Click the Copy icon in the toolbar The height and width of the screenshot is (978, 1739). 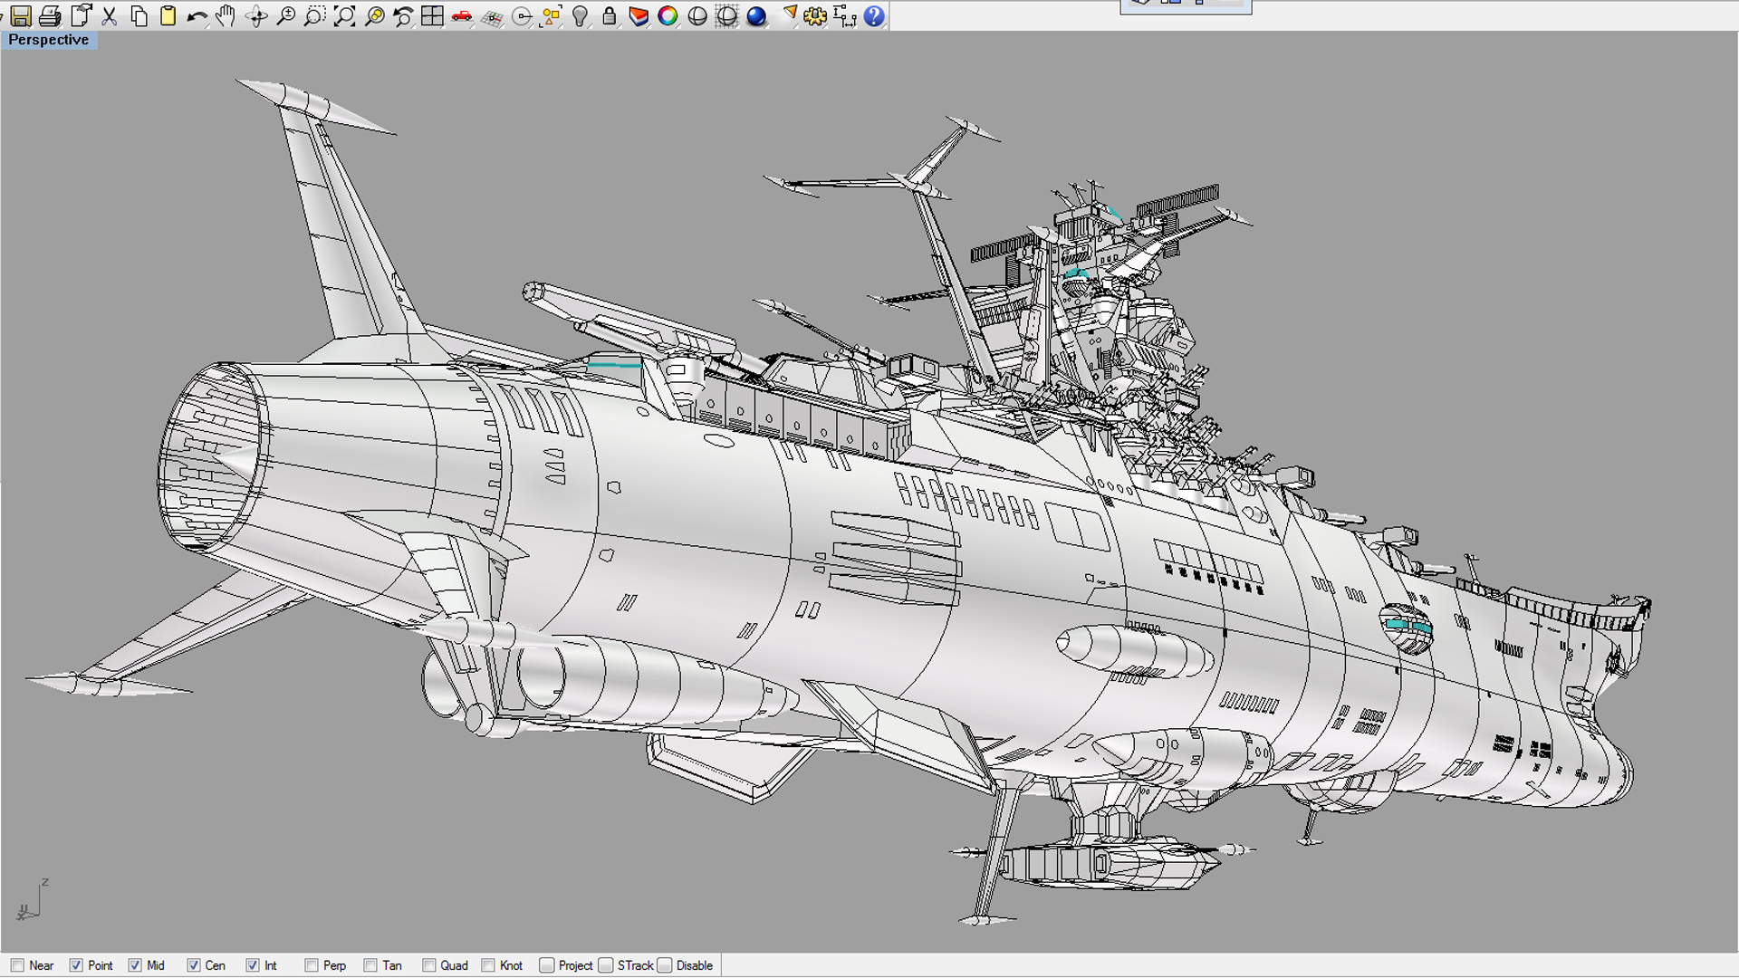point(139,16)
